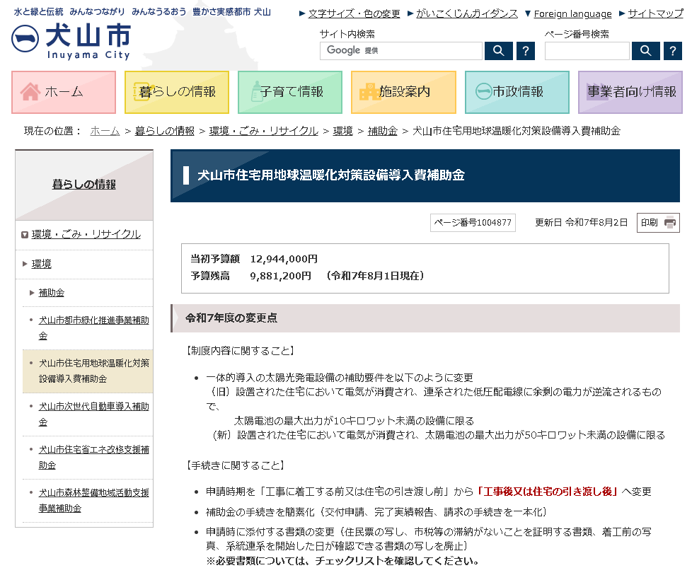Click the printer icon on 印刷 button
This screenshot has width=692, height=580.
[x=670, y=222]
